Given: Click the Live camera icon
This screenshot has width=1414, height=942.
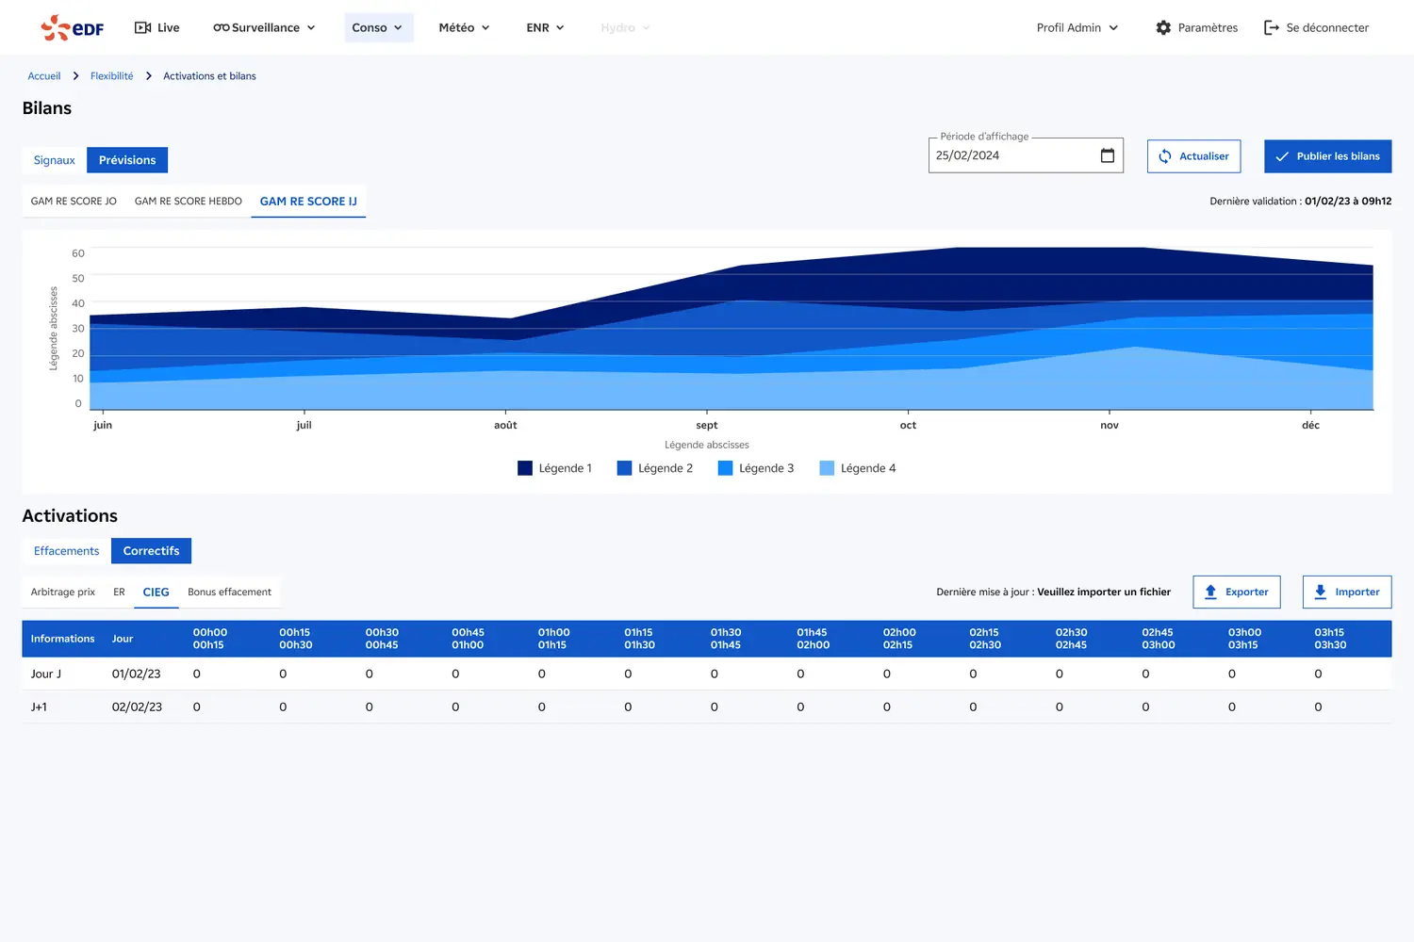Looking at the screenshot, I should [143, 27].
